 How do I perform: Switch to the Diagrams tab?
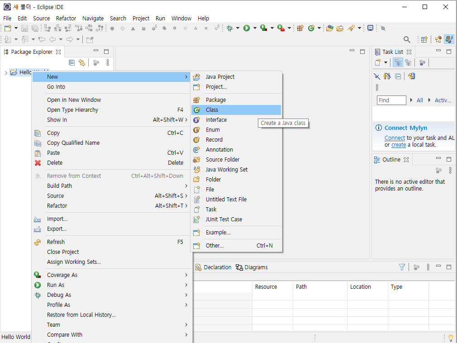point(252,267)
